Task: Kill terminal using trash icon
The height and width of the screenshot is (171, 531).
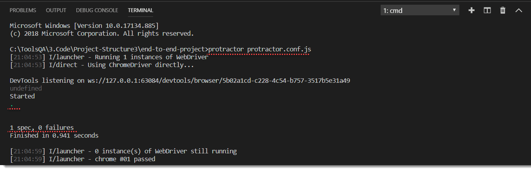Action: tap(503, 11)
